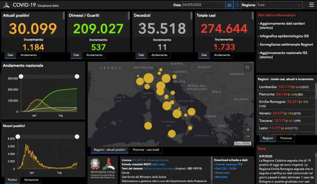This screenshot has width=317, height=184.
Task: Open the CC-BY-4.0 license link
Action: 139,160
